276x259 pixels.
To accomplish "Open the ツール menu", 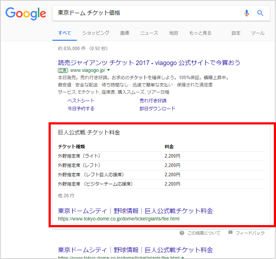I will [x=258, y=33].
